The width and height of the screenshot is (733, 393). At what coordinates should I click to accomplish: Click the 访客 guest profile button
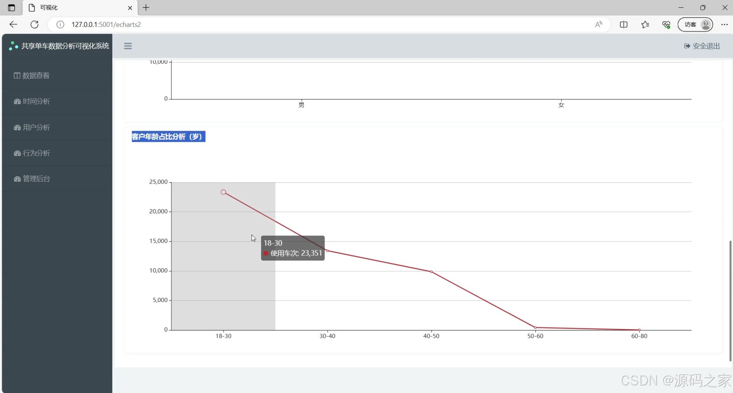695,24
